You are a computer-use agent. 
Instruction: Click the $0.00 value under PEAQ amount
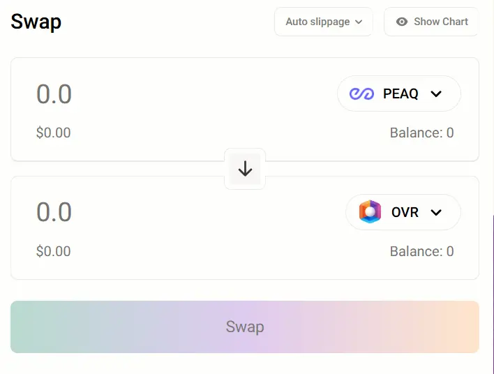pyautogui.click(x=53, y=133)
